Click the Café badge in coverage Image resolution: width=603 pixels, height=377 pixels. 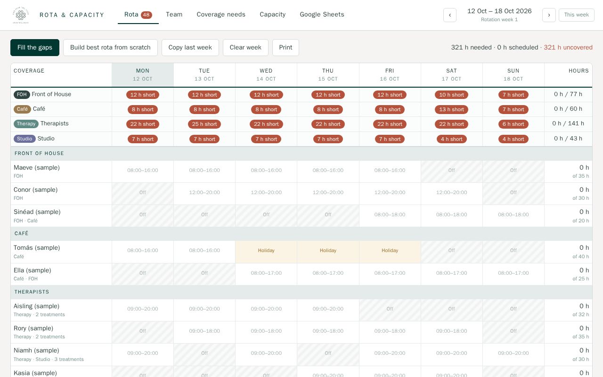(22, 109)
